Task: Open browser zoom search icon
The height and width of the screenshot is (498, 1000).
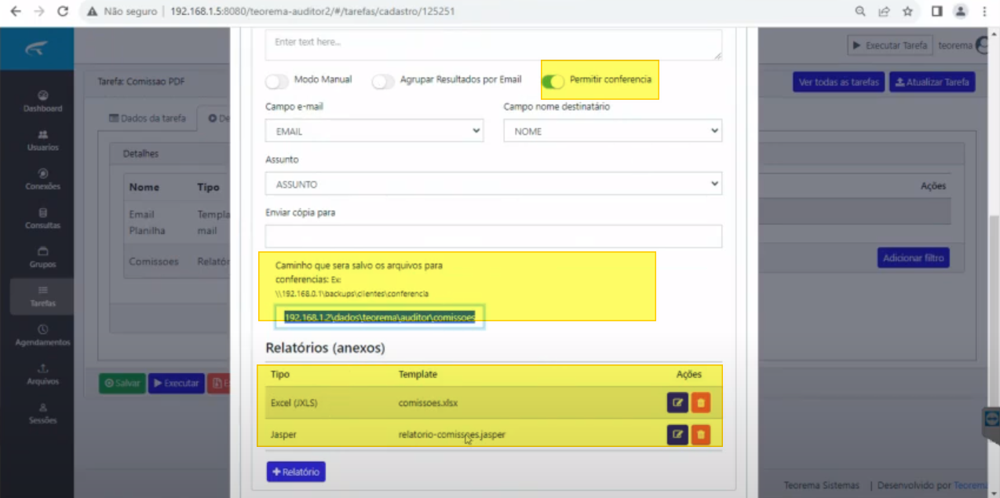Action: (860, 12)
